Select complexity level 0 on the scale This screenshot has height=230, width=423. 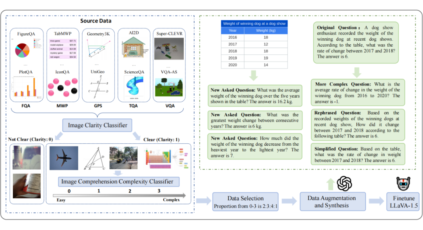69,191
